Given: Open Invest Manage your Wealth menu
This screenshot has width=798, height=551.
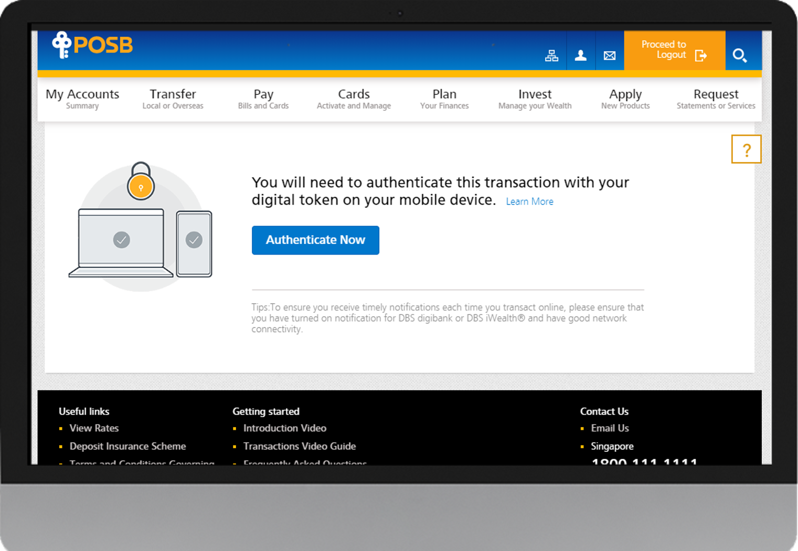Looking at the screenshot, I should [x=535, y=99].
